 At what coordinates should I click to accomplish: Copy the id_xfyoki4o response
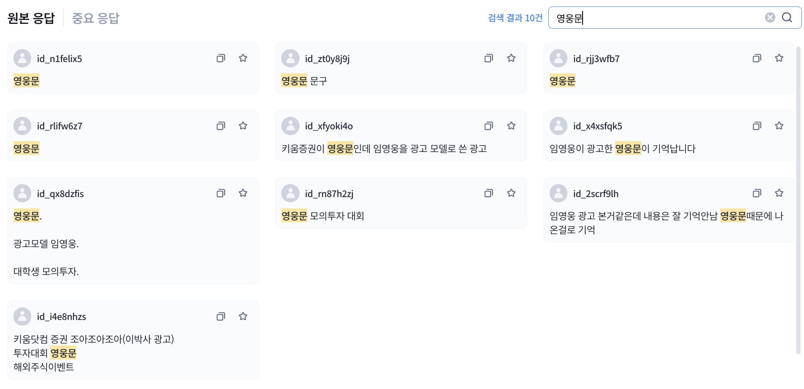click(488, 126)
